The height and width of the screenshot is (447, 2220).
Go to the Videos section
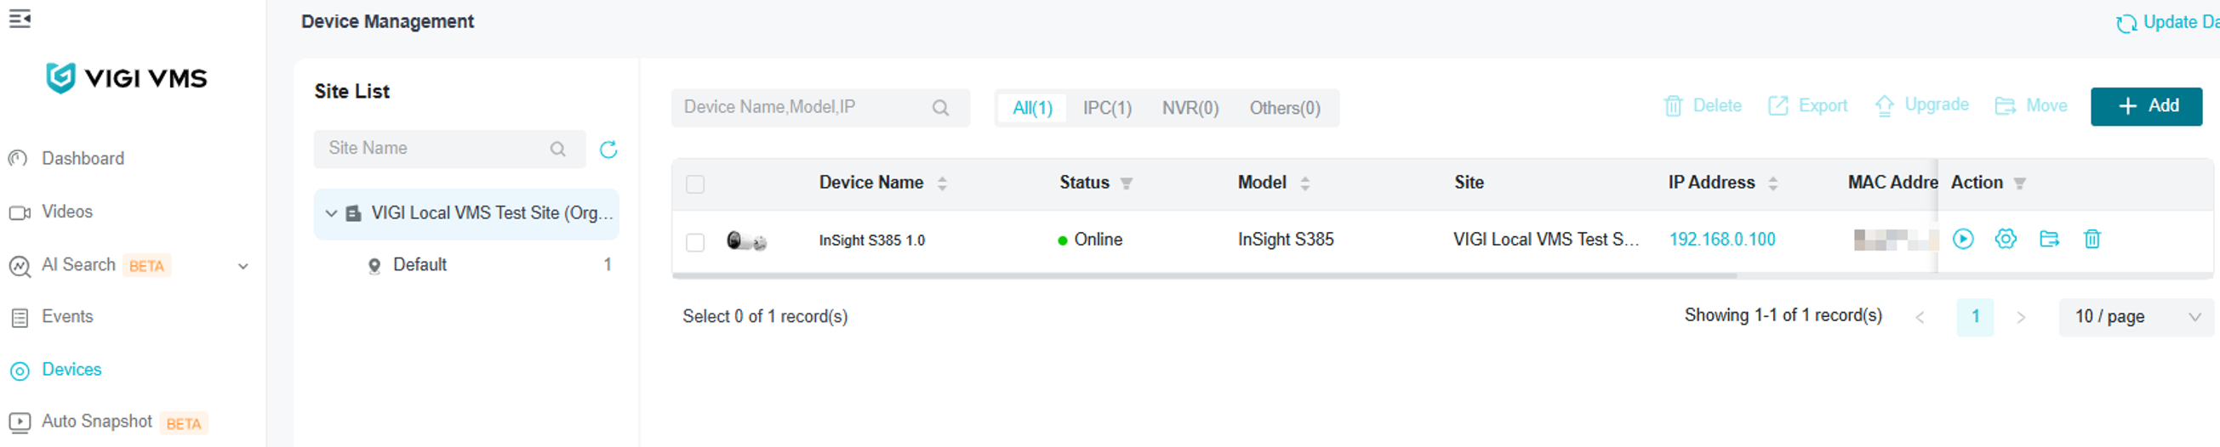(x=67, y=212)
